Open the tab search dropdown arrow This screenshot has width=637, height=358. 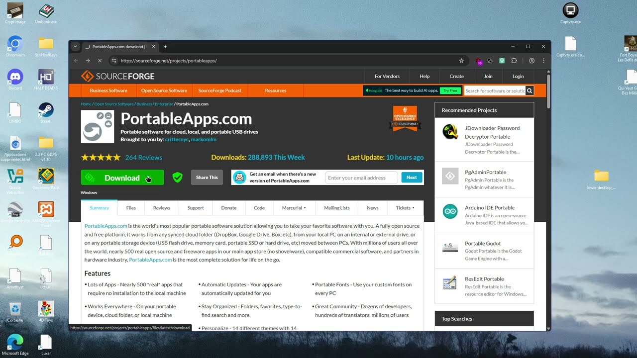(75, 47)
